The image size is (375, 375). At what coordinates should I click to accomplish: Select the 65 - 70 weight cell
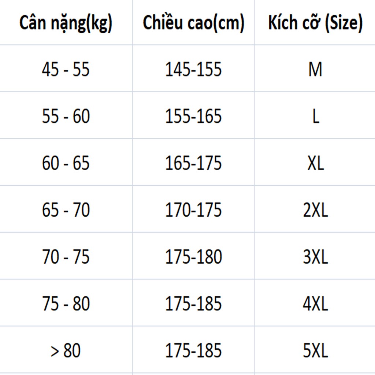66,209
